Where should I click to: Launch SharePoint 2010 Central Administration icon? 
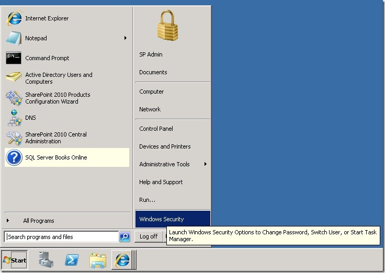pyautogui.click(x=14, y=138)
